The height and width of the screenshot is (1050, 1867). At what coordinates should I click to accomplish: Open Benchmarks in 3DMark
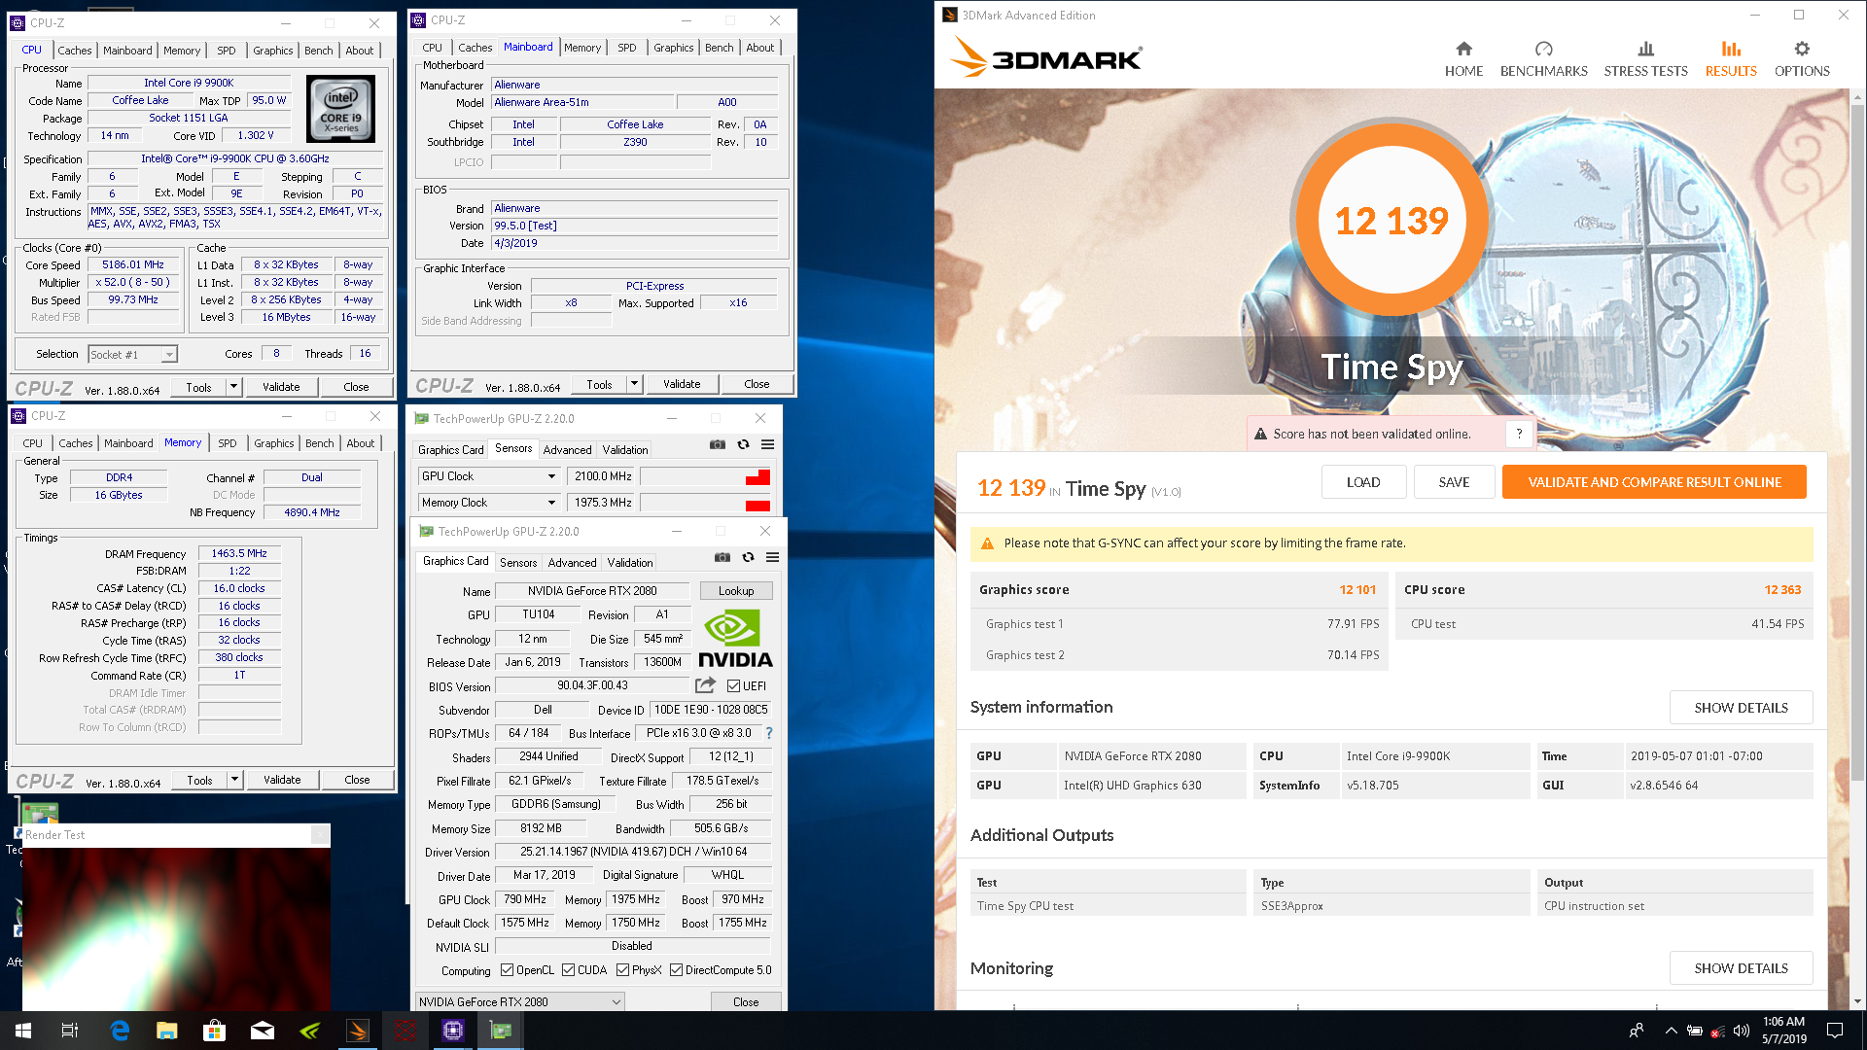click(x=1544, y=56)
